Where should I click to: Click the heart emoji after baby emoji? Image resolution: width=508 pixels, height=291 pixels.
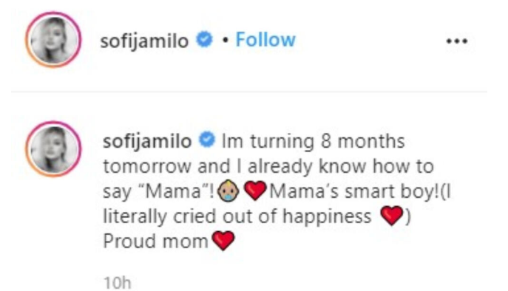point(255,191)
